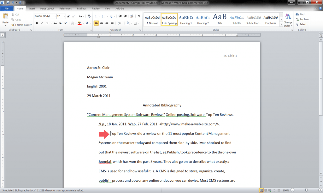
Task: Open the Select dropdown in Editing
Action: tap(302, 24)
